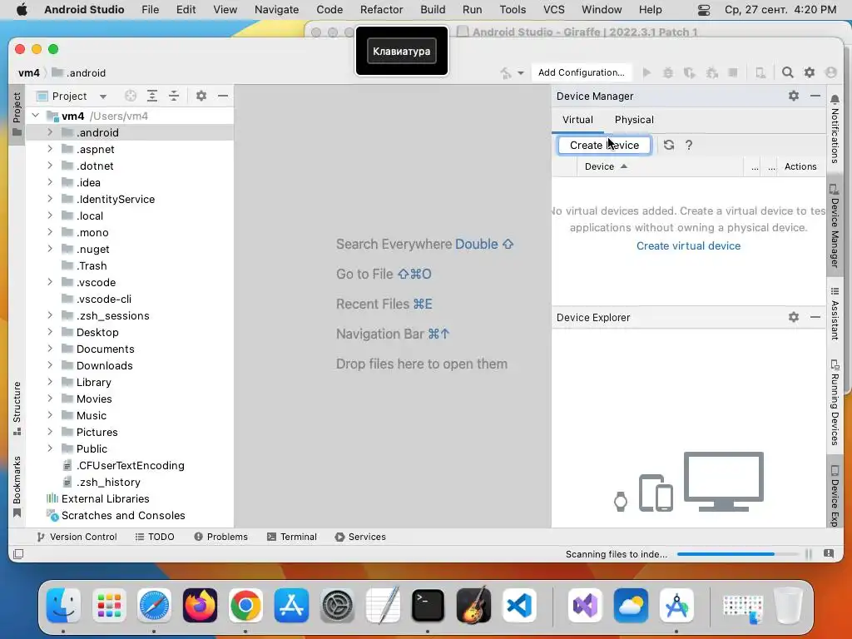Toggle the Device Manager side stripe
Viewport: 852px width, 639px height.
click(x=834, y=226)
